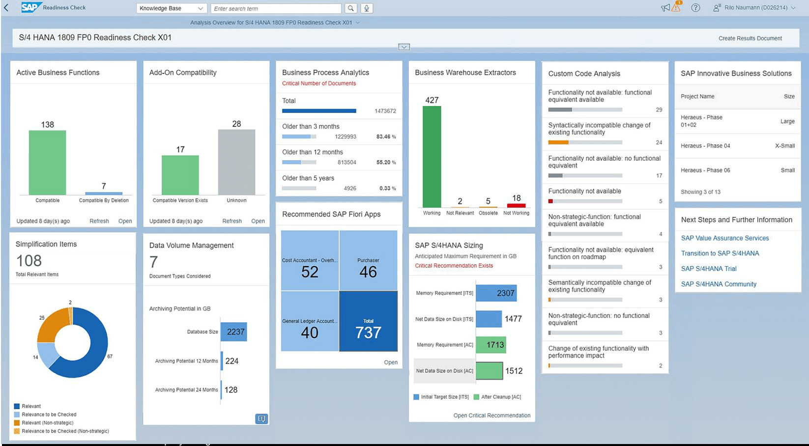Viewport: 809px width, 446px height.
Task: Refresh the Active Business Functions card
Action: 99,221
